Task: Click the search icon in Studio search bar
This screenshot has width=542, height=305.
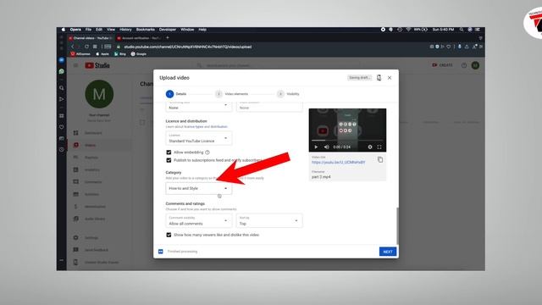Action: pyautogui.click(x=199, y=65)
